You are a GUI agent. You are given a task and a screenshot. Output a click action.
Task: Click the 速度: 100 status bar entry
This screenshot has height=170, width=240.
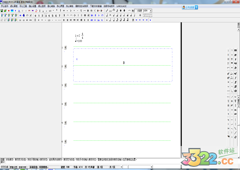65,167
